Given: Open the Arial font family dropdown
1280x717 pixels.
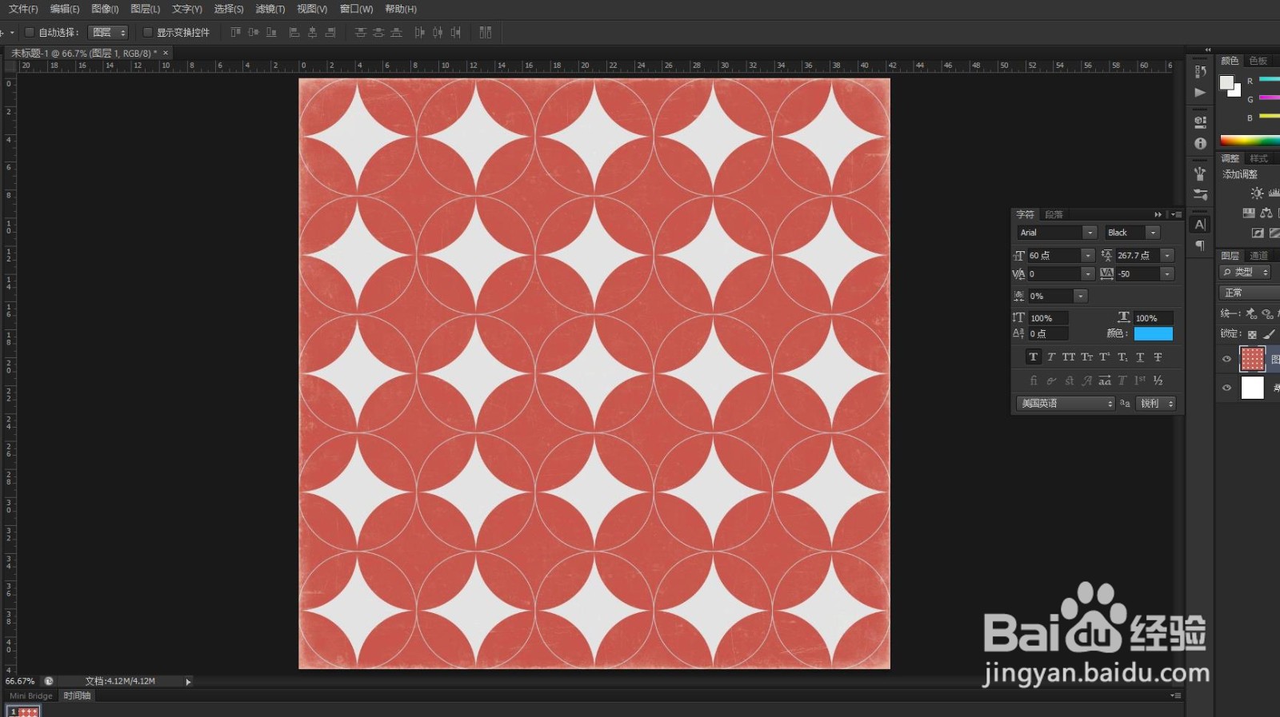Looking at the screenshot, I should point(1090,233).
